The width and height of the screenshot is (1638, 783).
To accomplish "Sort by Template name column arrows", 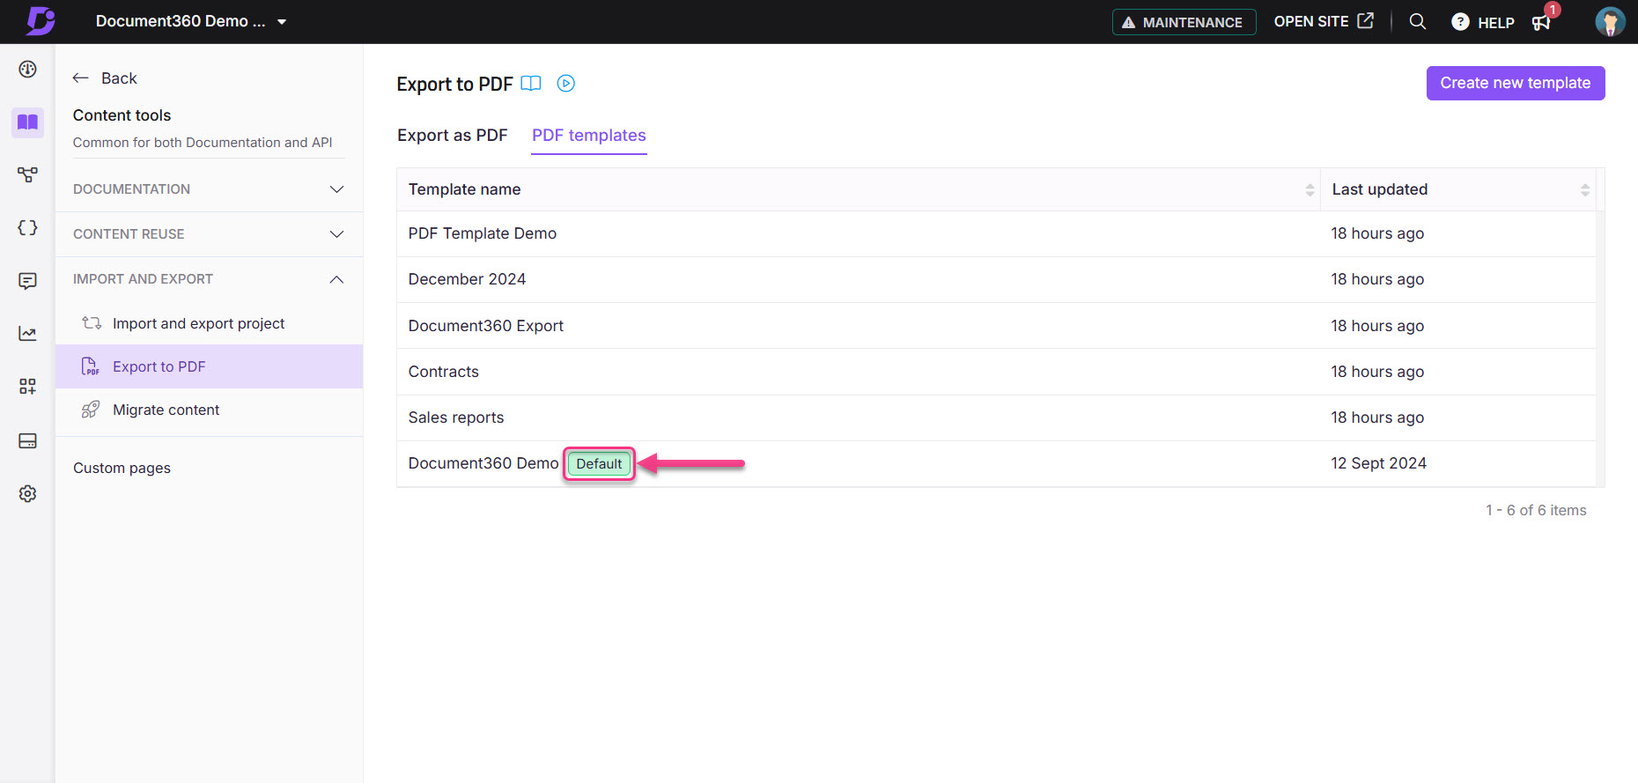I will [x=1310, y=190].
